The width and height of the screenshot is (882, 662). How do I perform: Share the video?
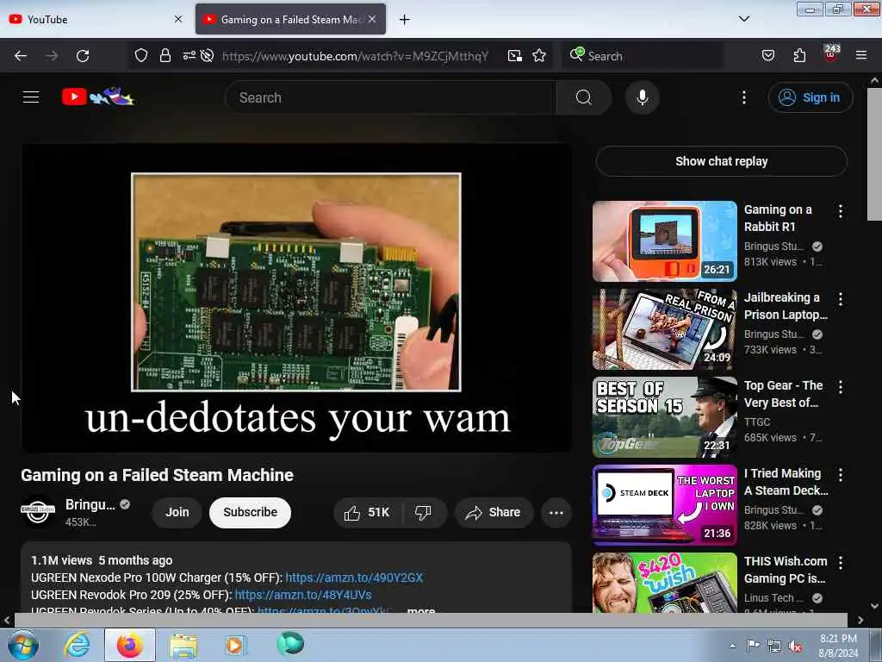point(494,512)
